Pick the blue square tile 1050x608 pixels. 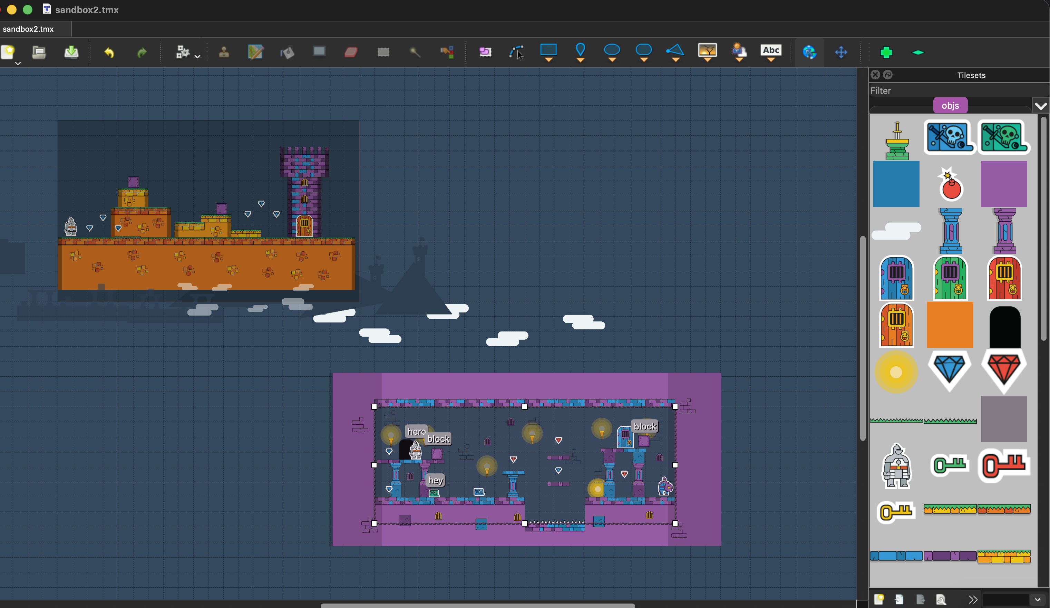click(x=896, y=184)
